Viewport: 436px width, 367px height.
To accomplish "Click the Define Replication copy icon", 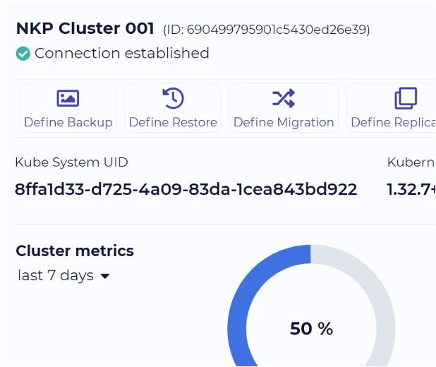I will pos(406,98).
